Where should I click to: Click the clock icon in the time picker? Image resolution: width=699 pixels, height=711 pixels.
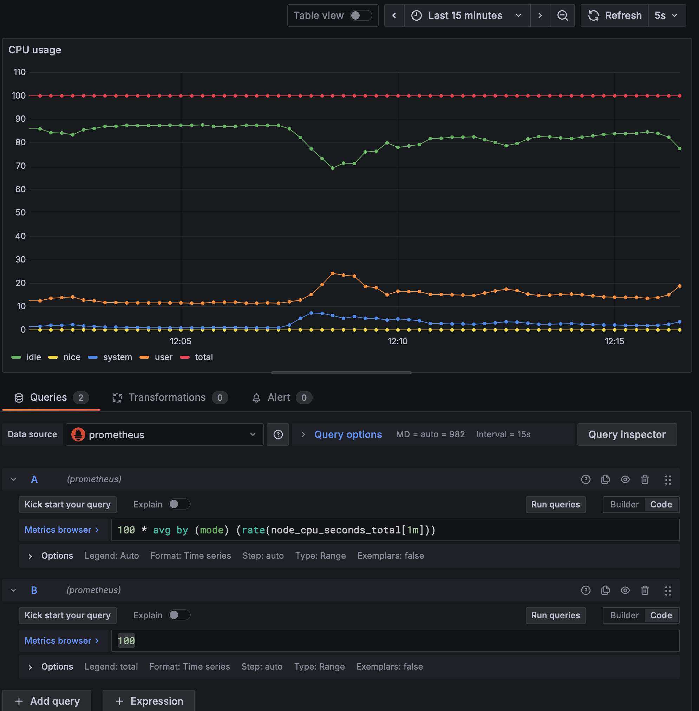point(416,15)
